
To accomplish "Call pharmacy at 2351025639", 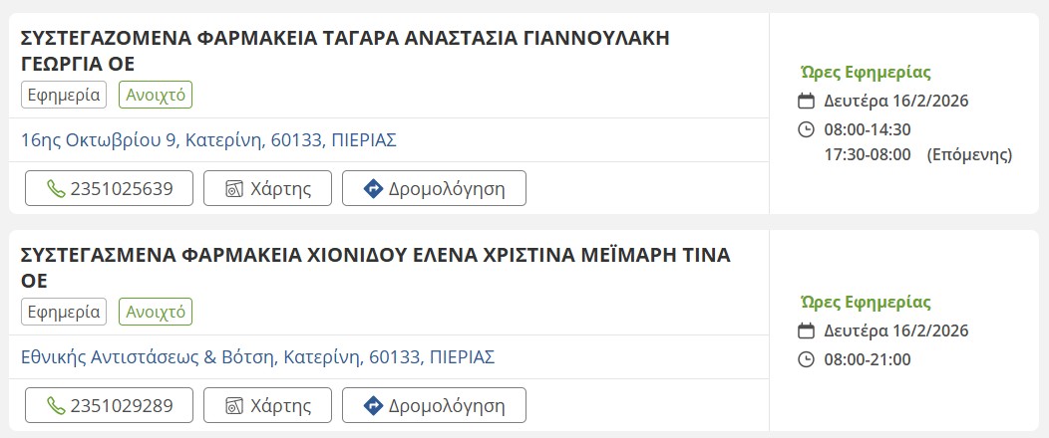I will [x=109, y=188].
